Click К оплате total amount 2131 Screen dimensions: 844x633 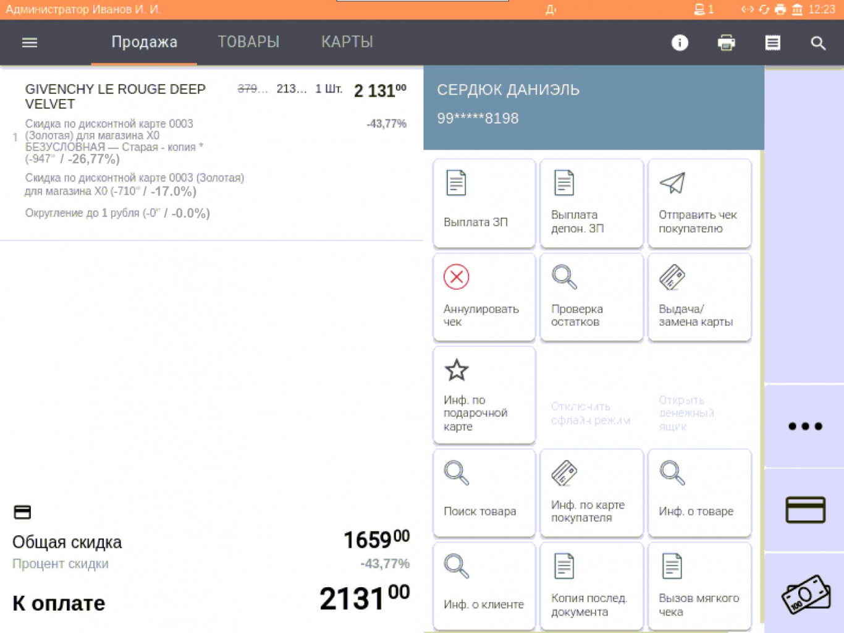[364, 598]
